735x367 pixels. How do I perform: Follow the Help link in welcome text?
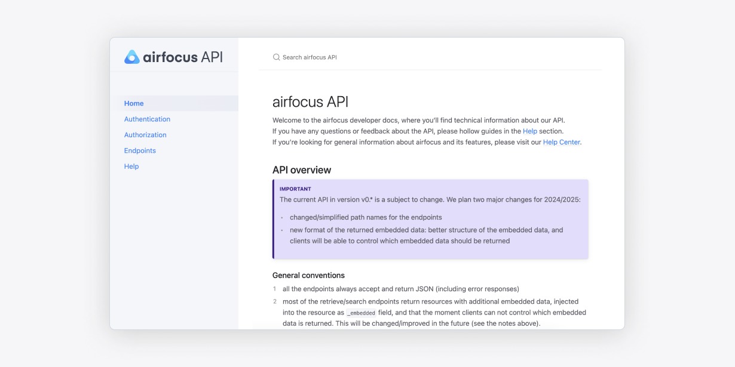[530, 131]
